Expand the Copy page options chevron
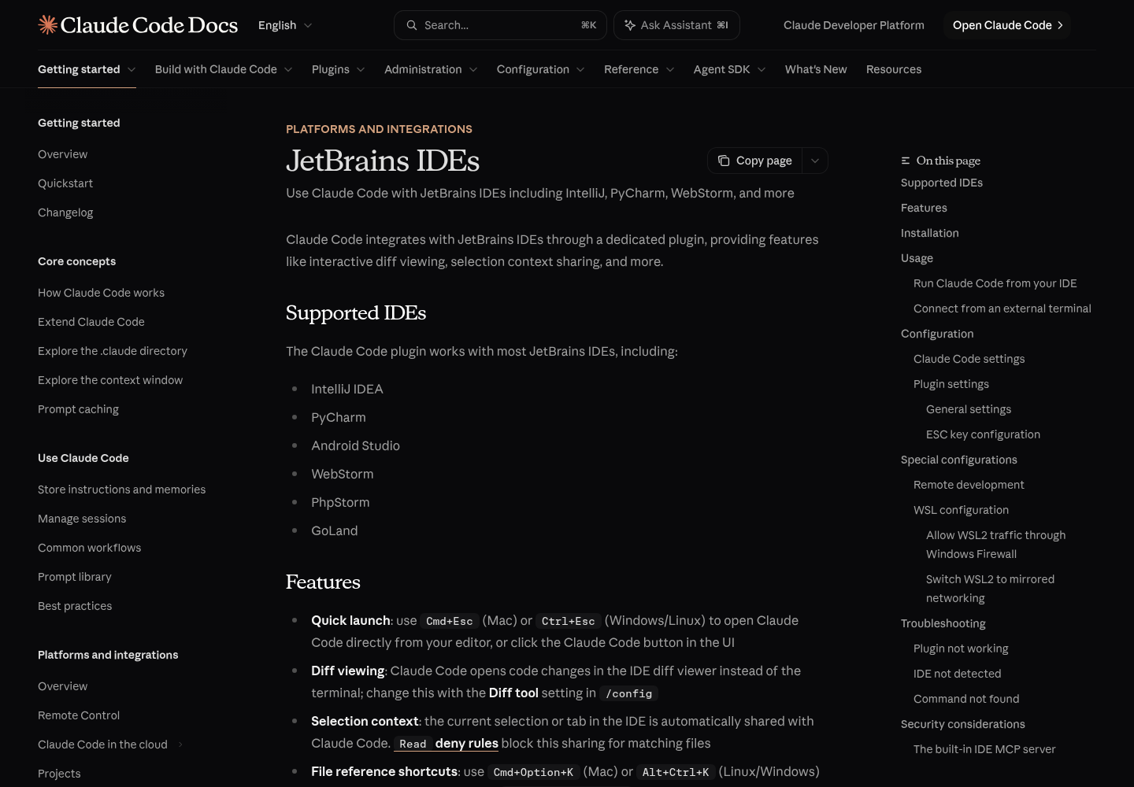This screenshot has width=1134, height=787. pyautogui.click(x=815, y=161)
